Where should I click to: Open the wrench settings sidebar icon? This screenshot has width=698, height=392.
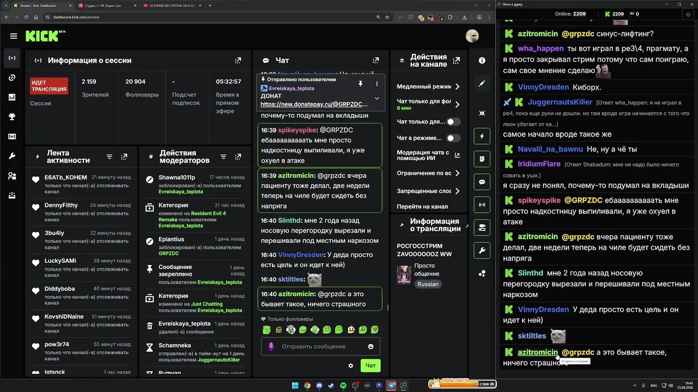pos(12,156)
